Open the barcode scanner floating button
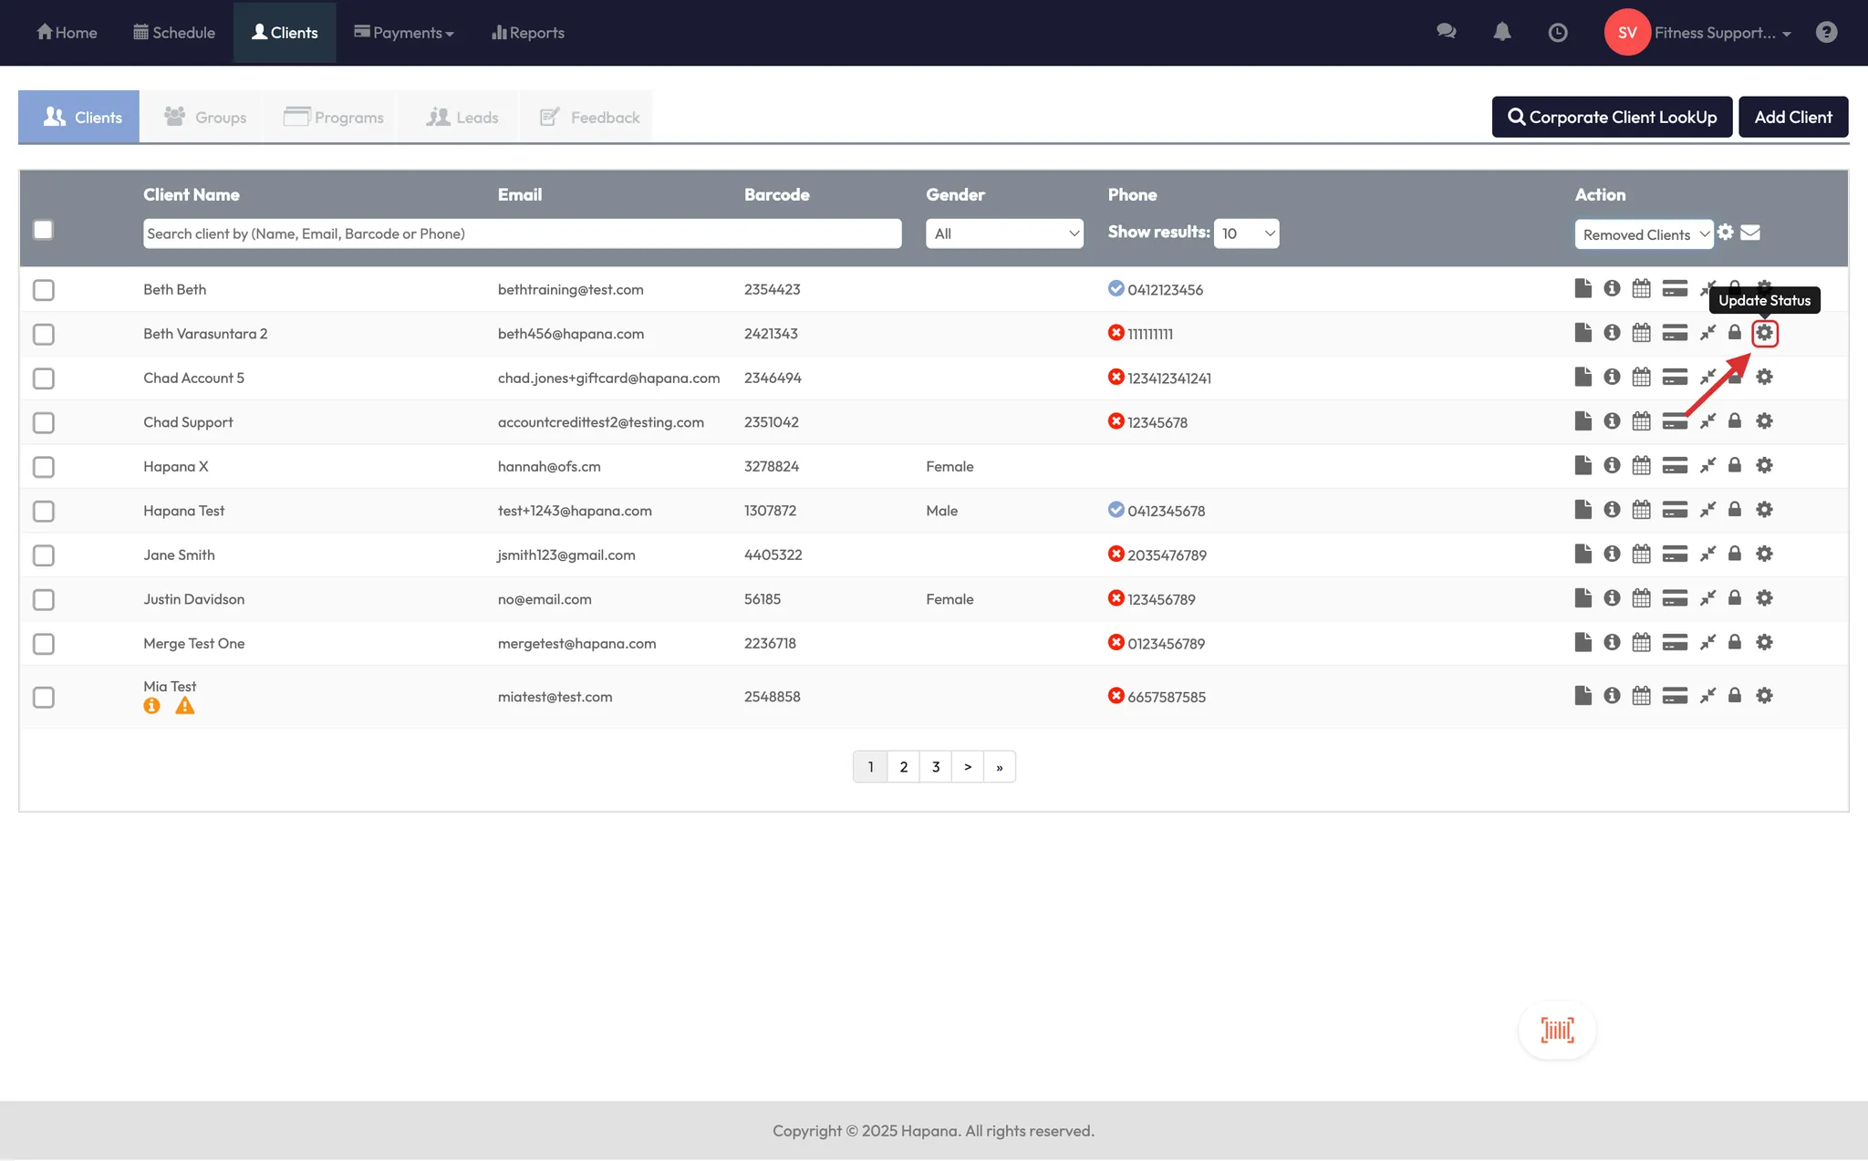 click(1557, 1030)
